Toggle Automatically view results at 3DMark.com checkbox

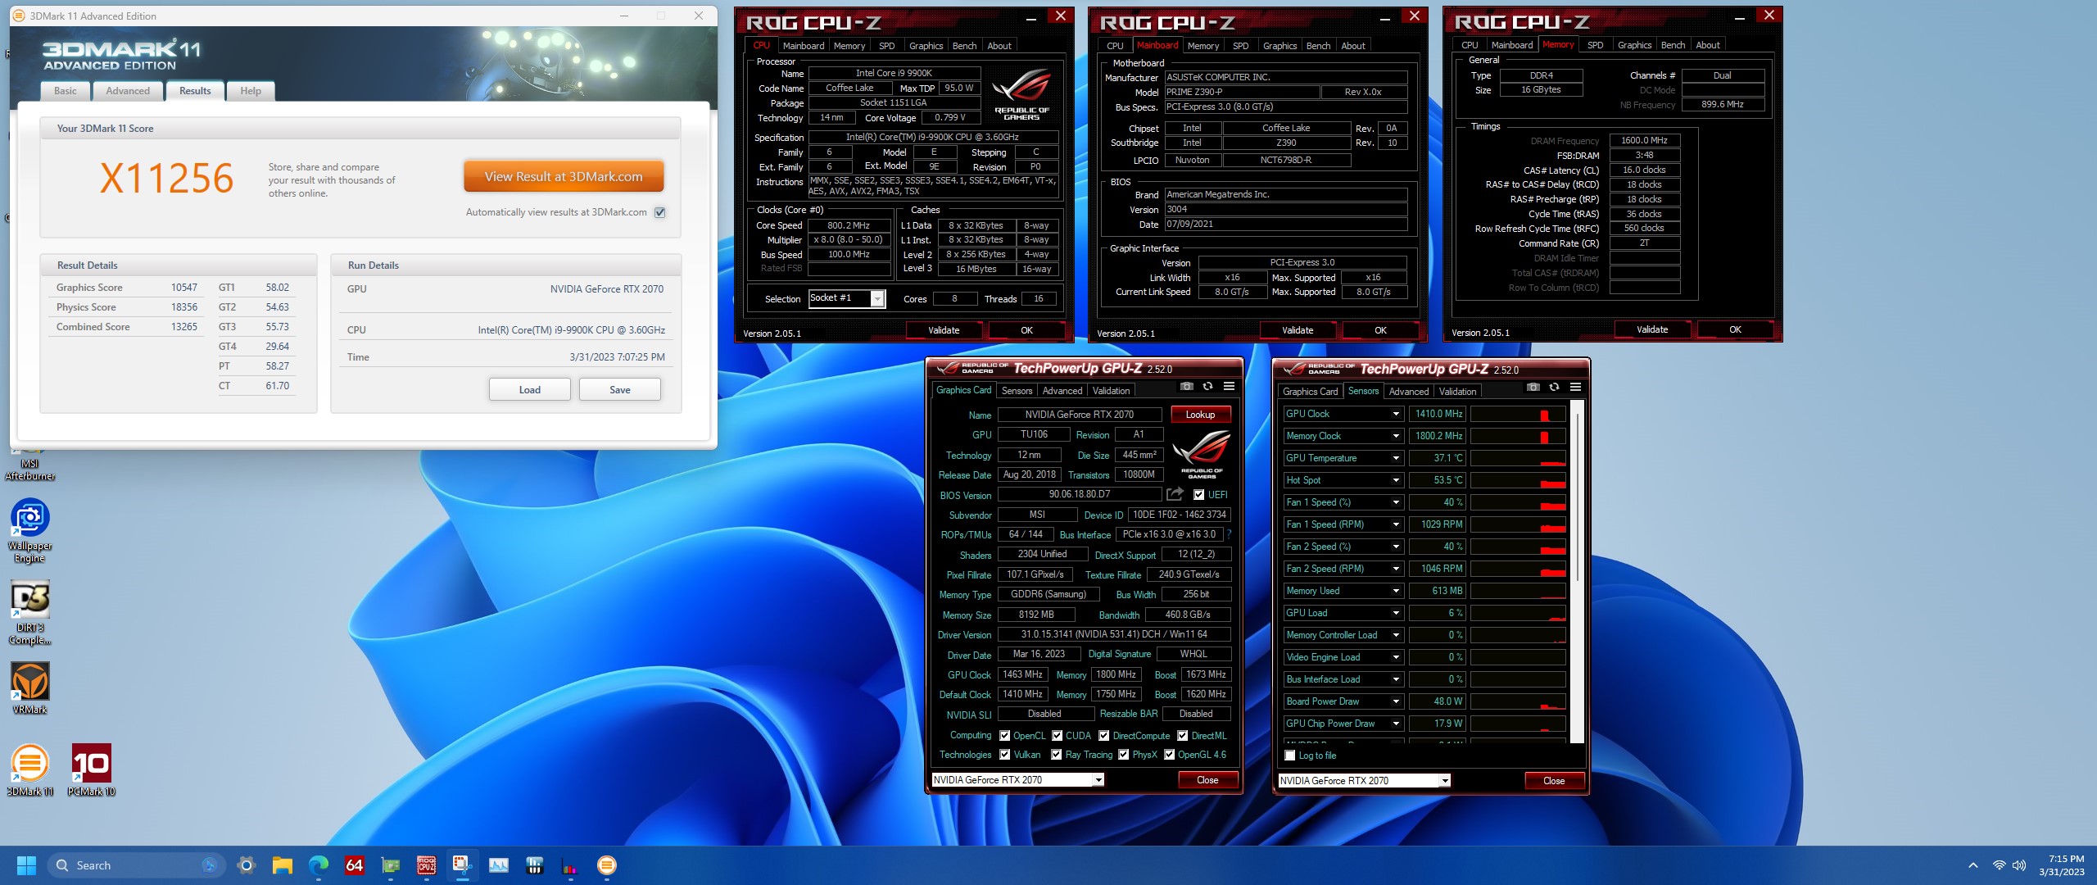(x=660, y=212)
